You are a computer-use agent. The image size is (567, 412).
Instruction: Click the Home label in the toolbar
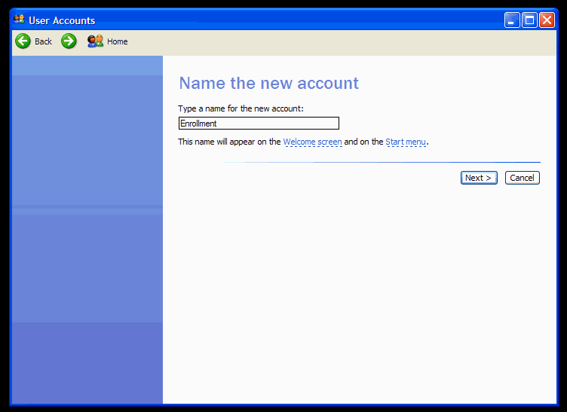click(118, 41)
